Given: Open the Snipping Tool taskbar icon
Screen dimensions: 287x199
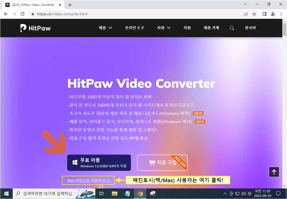Looking at the screenshot, I should pyautogui.click(x=153, y=194).
